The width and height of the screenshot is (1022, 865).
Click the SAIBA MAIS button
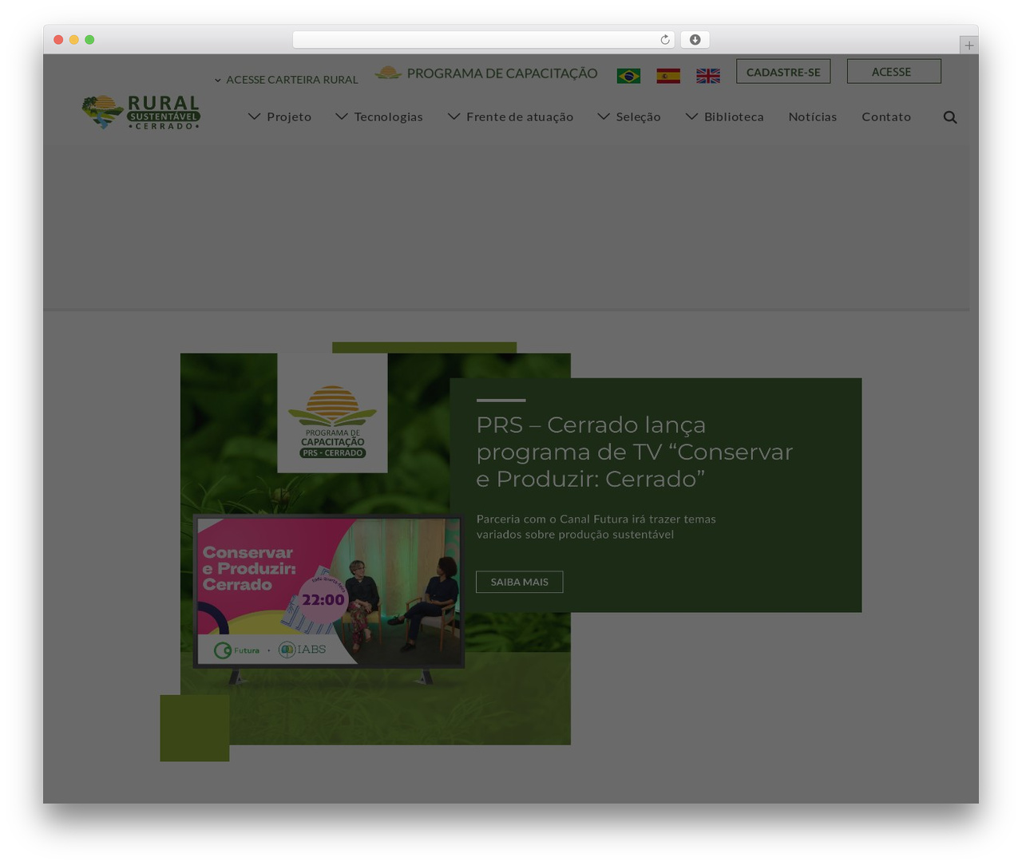pos(520,582)
